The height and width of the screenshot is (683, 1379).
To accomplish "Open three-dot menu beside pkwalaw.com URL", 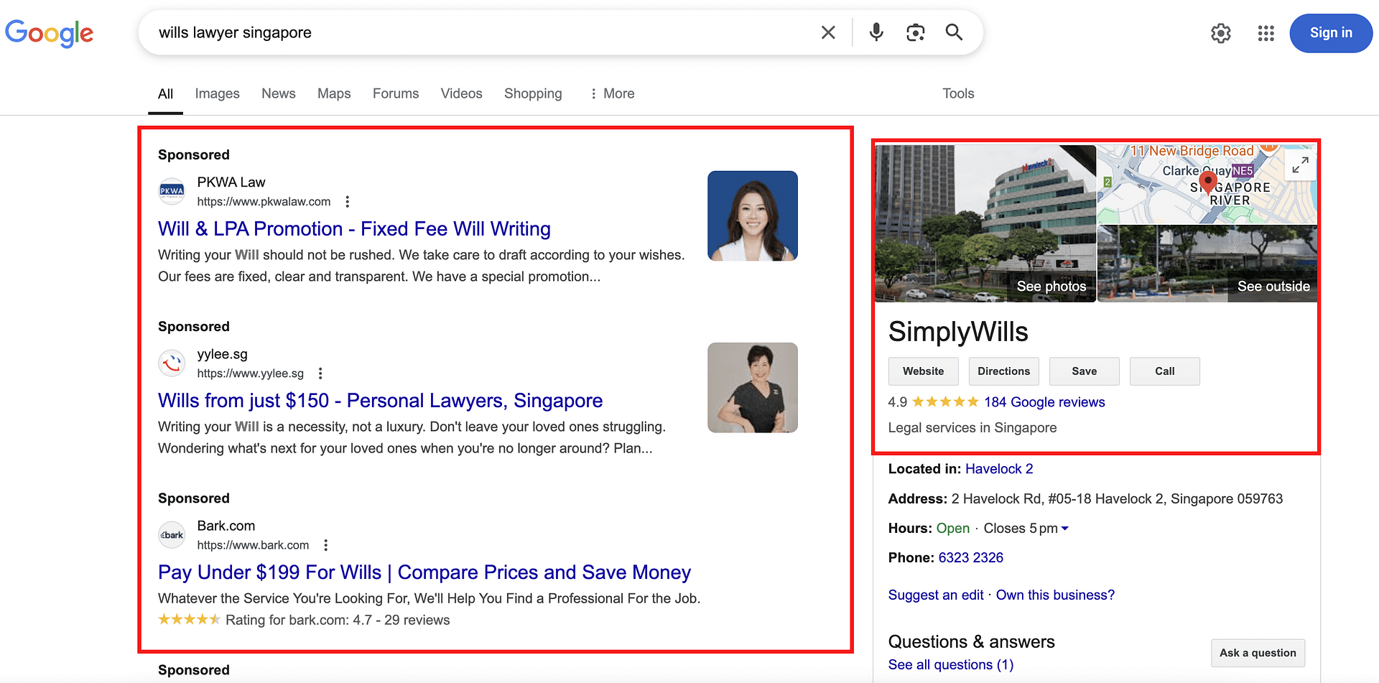I will (x=348, y=202).
